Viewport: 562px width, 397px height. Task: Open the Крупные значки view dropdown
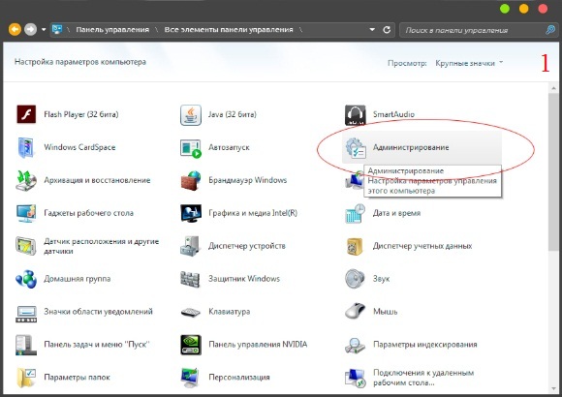469,63
